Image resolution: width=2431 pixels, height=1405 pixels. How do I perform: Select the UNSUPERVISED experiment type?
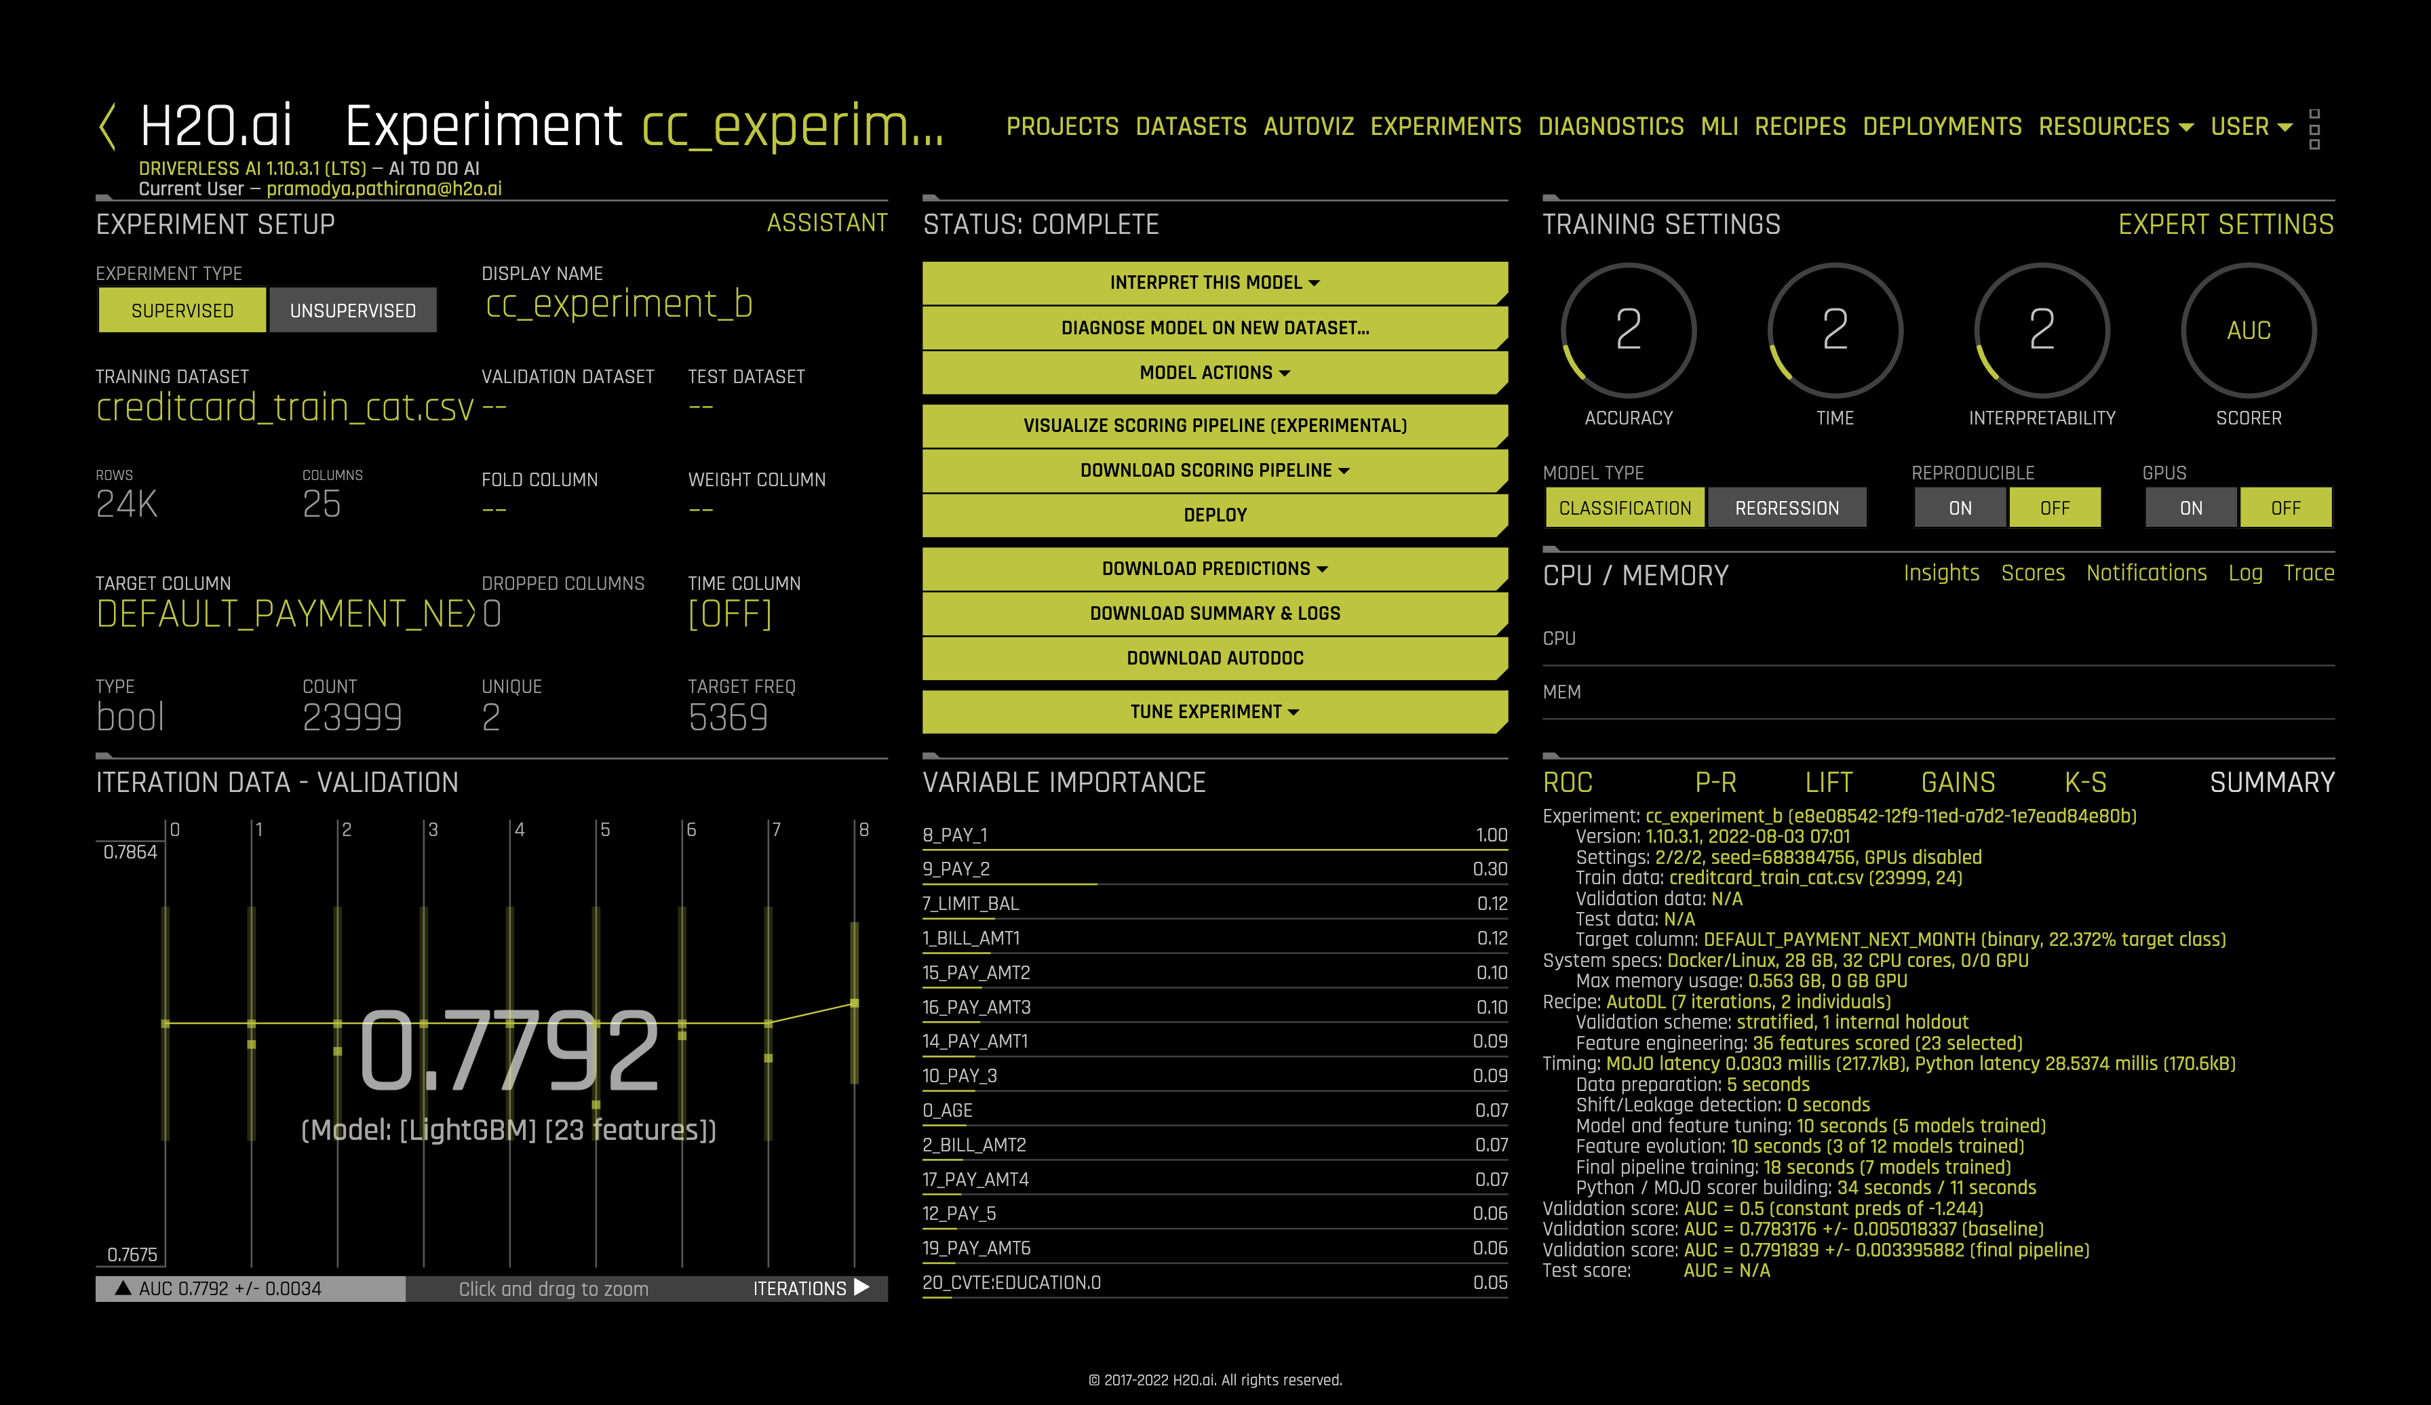(353, 311)
